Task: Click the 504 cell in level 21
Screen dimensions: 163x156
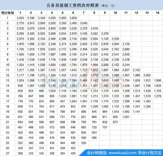Action: pos(20,122)
